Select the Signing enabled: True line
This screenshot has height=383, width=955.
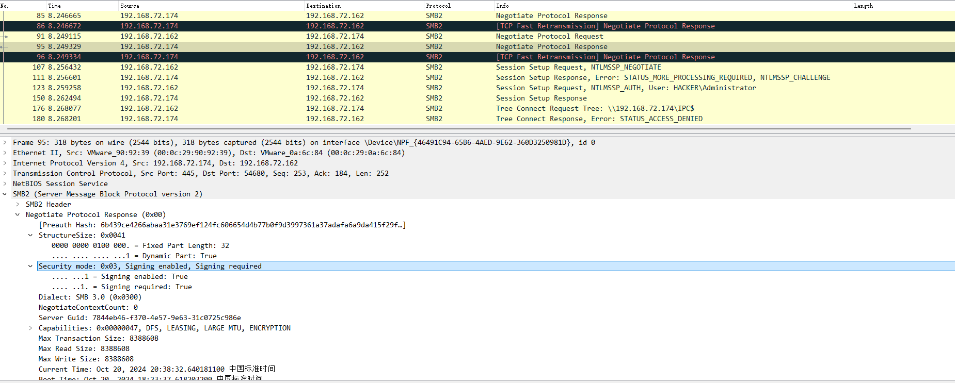pos(120,277)
